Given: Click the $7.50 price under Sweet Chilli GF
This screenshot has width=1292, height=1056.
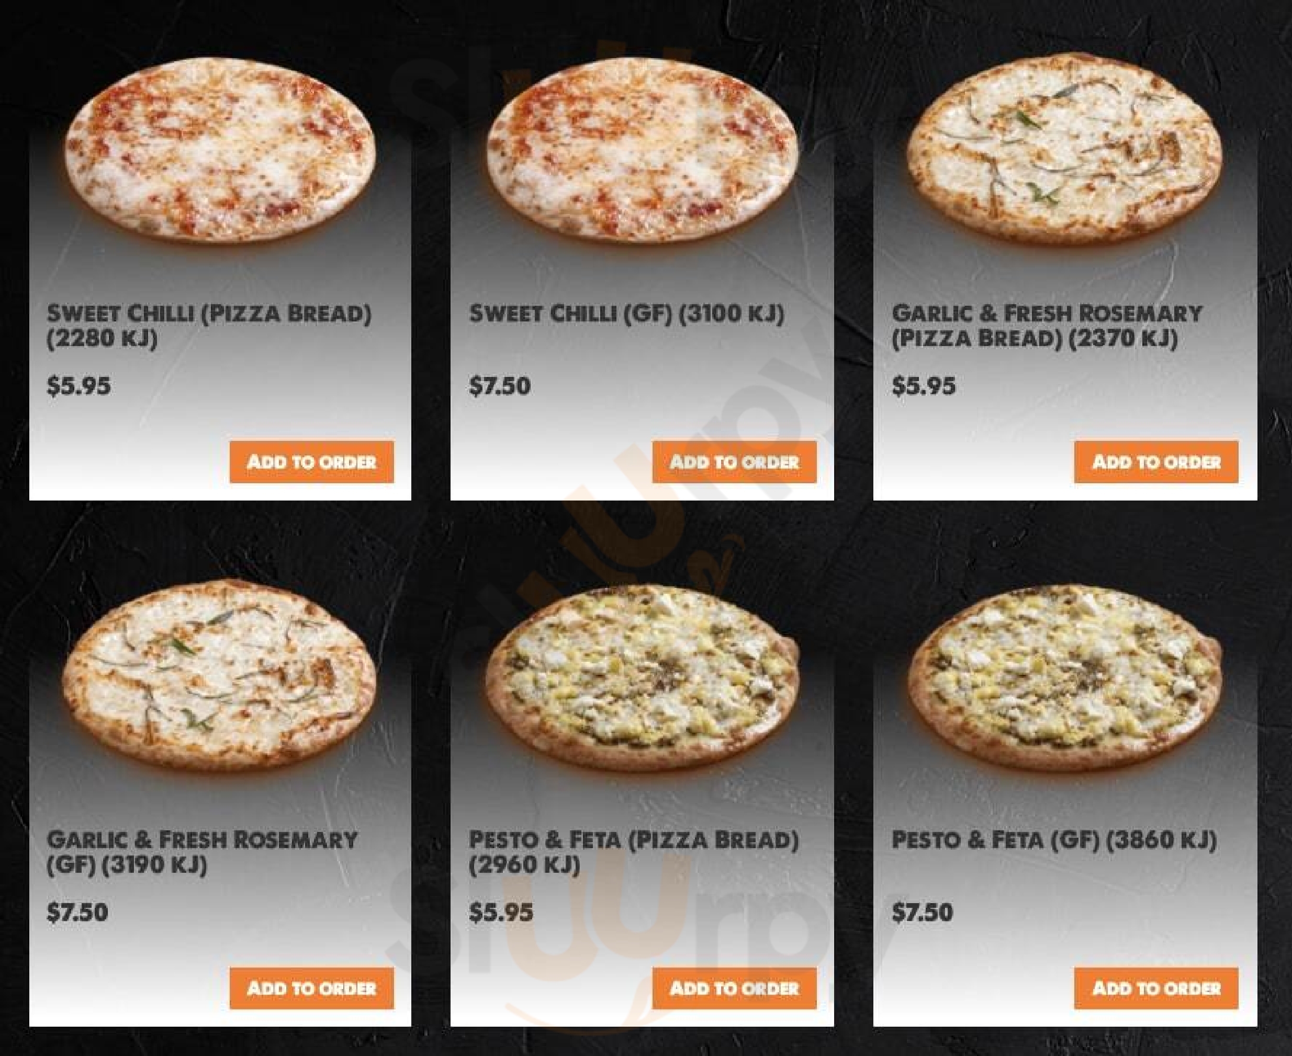Looking at the screenshot, I should (x=500, y=386).
